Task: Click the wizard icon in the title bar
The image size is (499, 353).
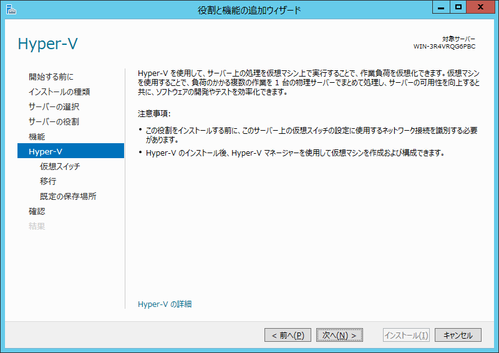Action: [x=11, y=9]
